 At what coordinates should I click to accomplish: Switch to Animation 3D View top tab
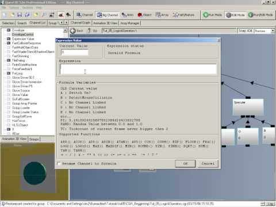pyautogui.click(x=105, y=23)
